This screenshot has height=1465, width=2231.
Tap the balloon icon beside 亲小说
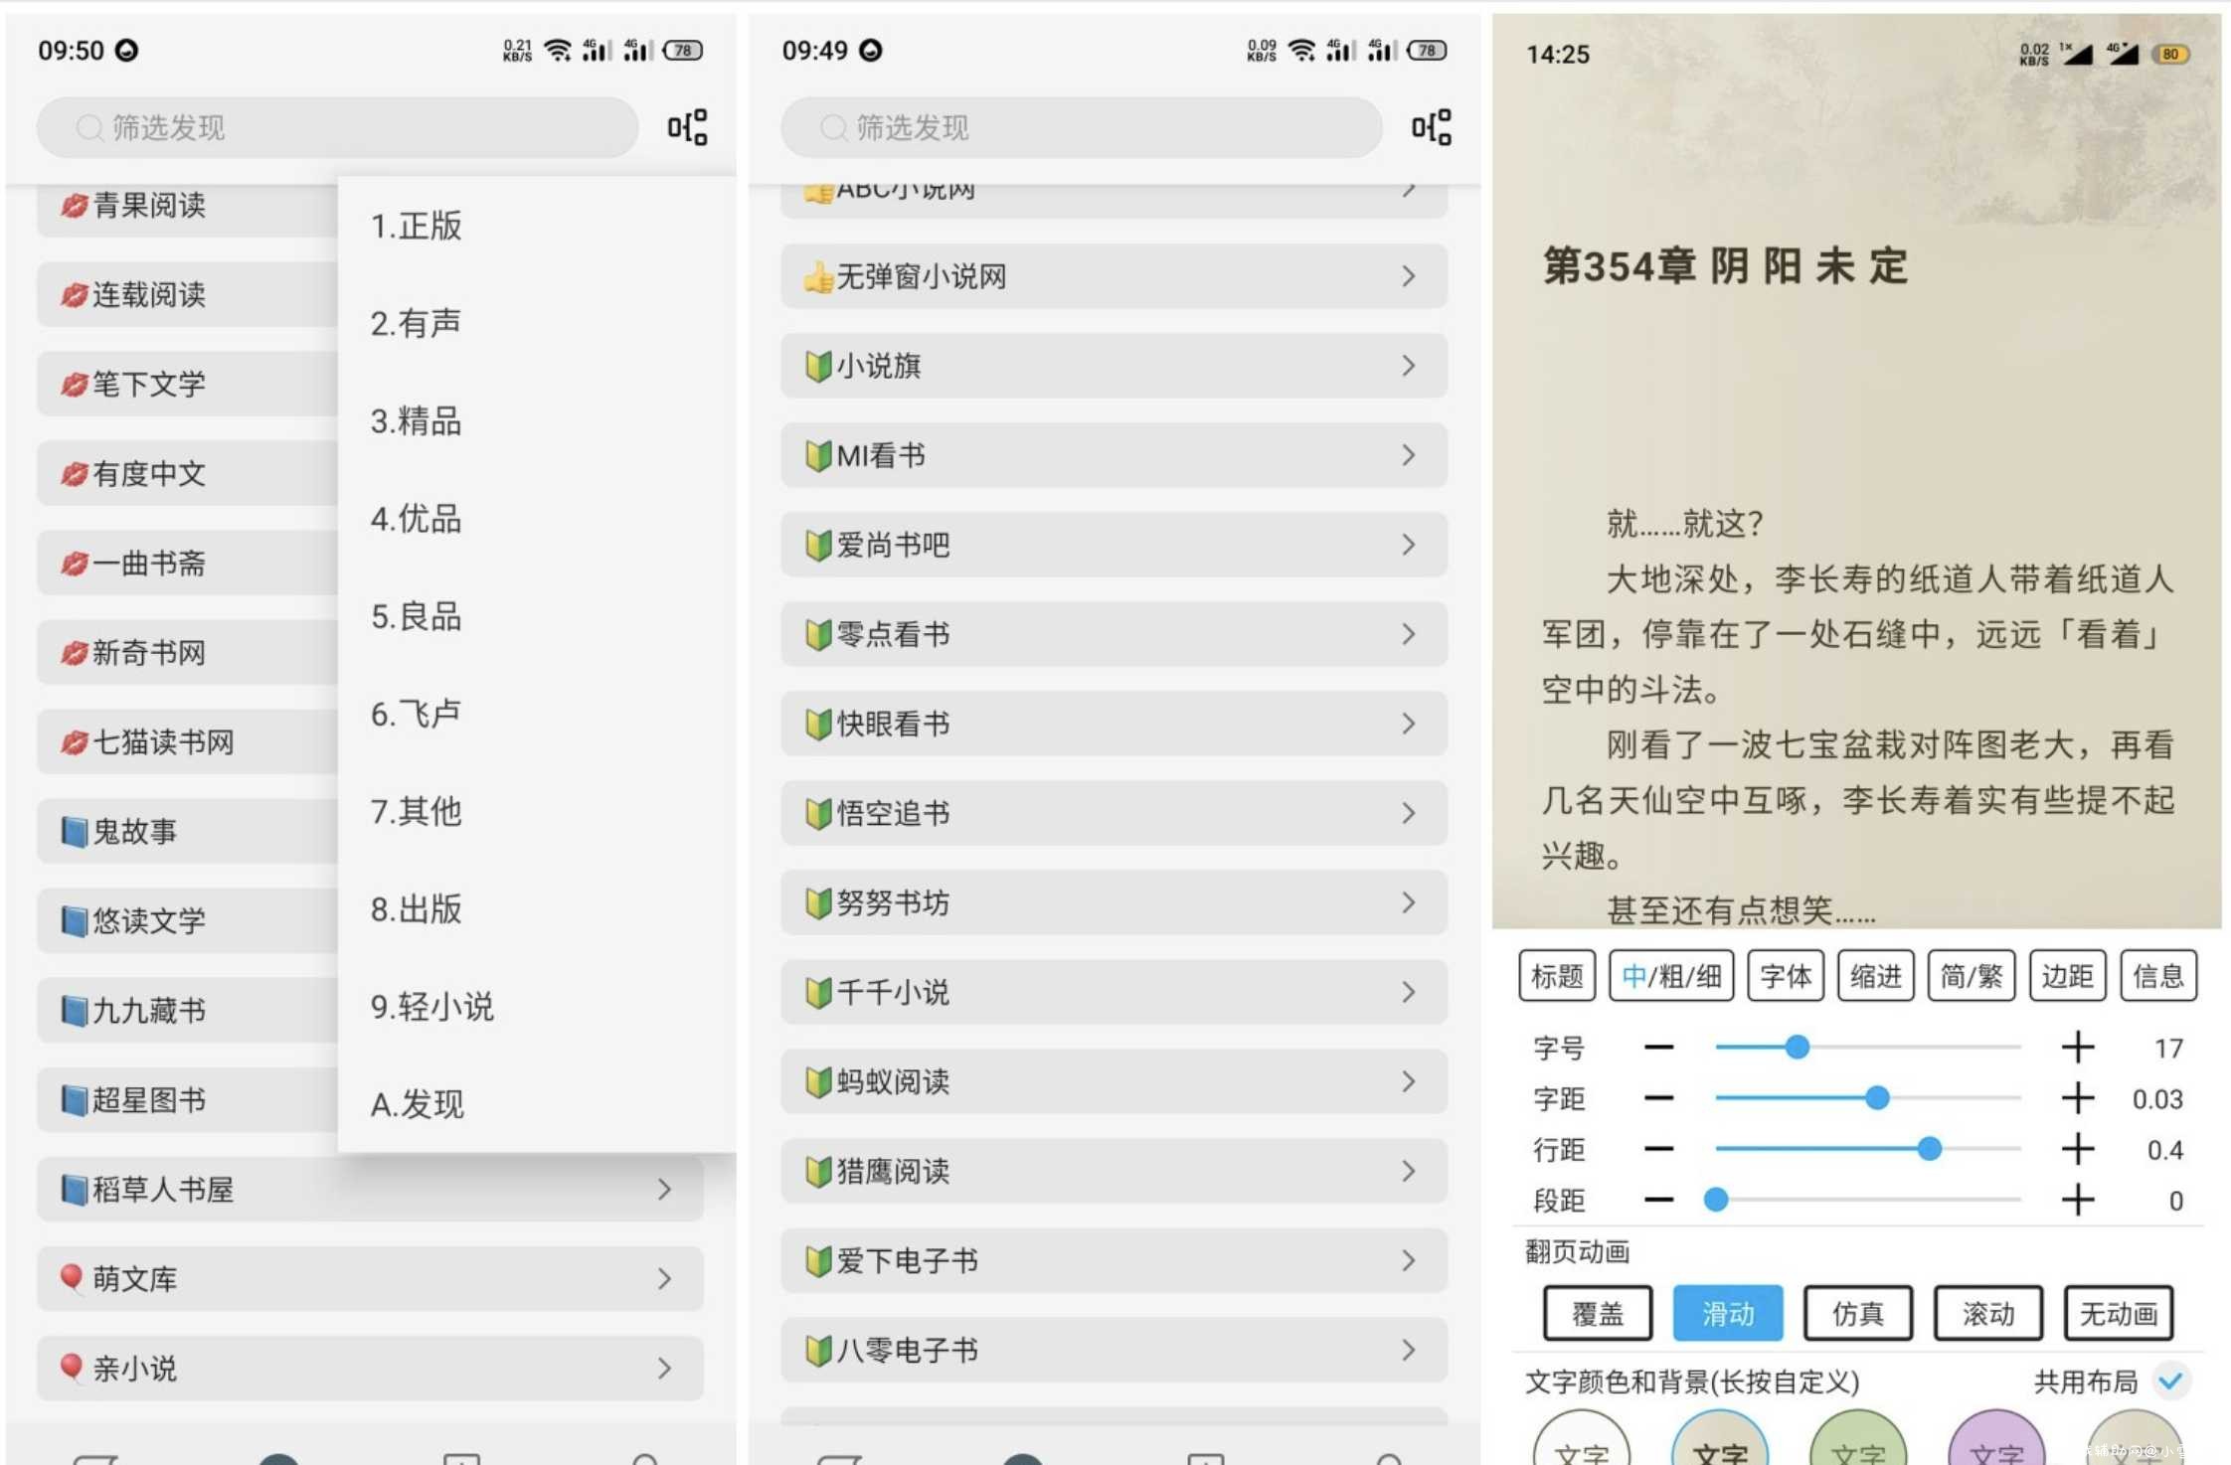[72, 1368]
